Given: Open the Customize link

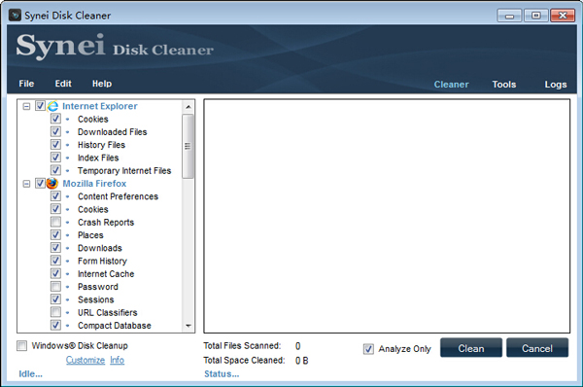Looking at the screenshot, I should (86, 360).
